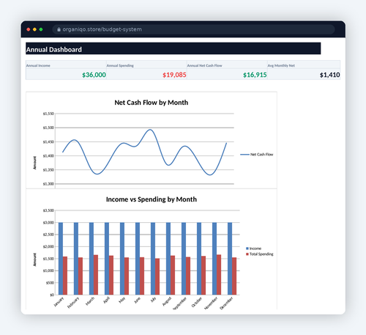Click the yellow minimize window dot

(x=34, y=29)
